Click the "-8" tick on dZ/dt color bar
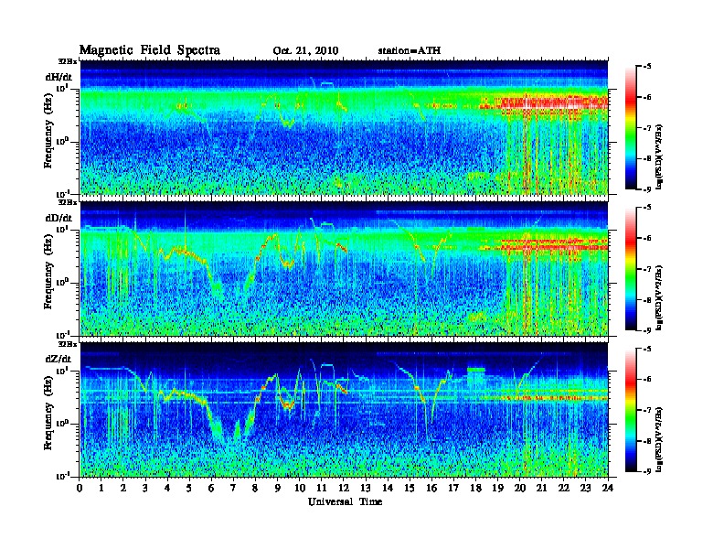 pyautogui.click(x=647, y=441)
